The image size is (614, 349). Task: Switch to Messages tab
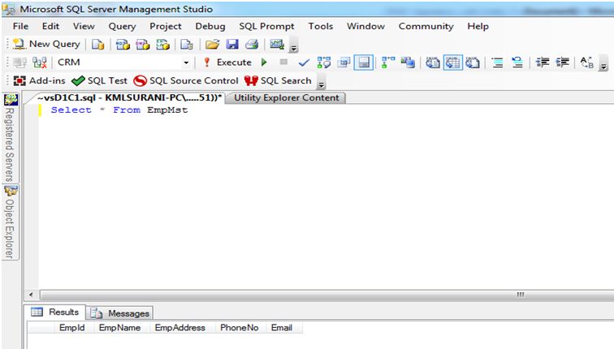119,313
